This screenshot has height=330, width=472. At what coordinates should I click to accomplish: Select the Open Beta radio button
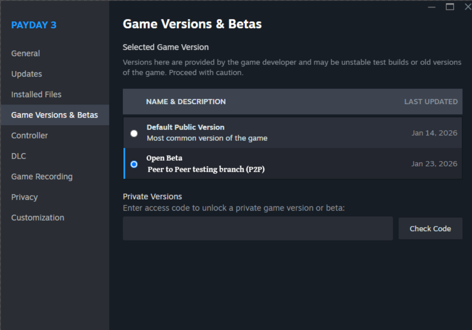tap(134, 164)
